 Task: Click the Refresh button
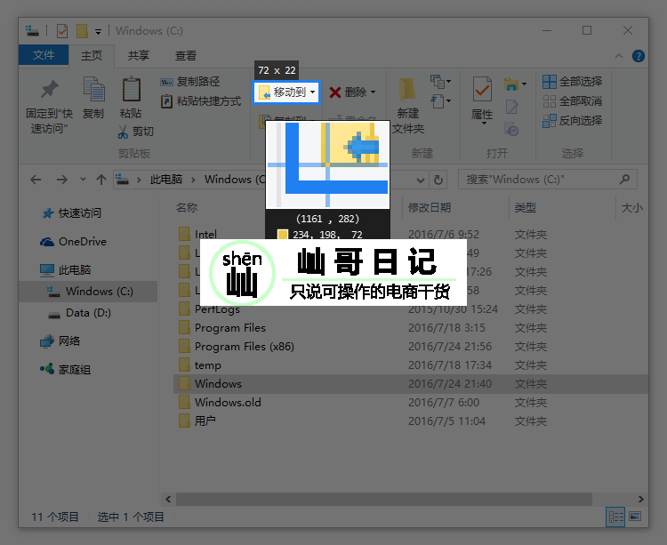pos(438,180)
